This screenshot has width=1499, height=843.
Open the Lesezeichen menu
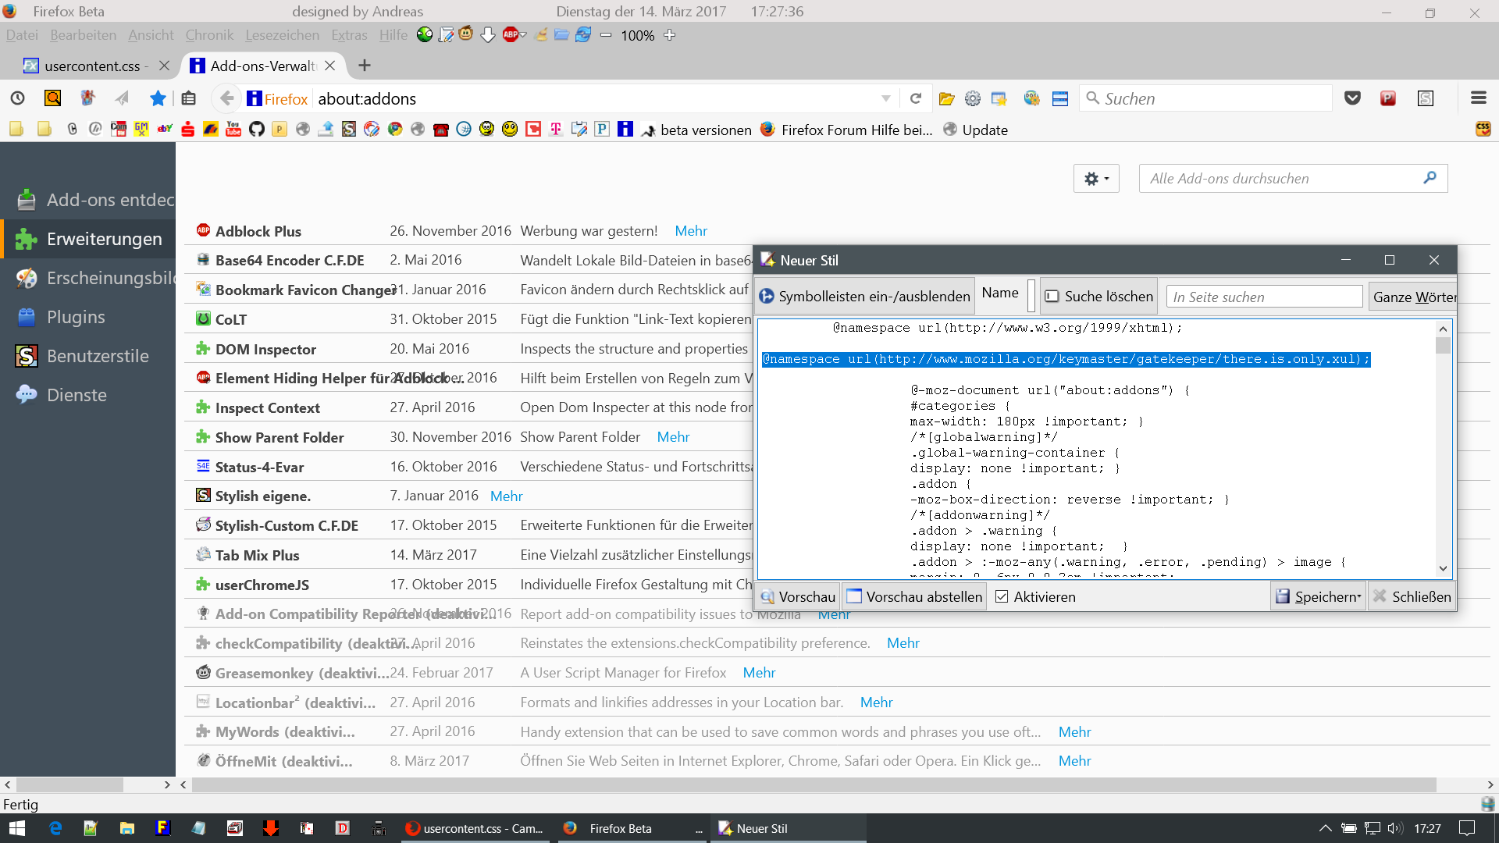[x=282, y=35]
